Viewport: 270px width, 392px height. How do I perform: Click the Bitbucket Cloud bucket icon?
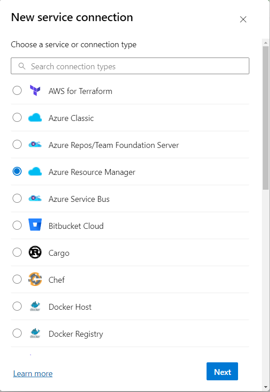[35, 224]
